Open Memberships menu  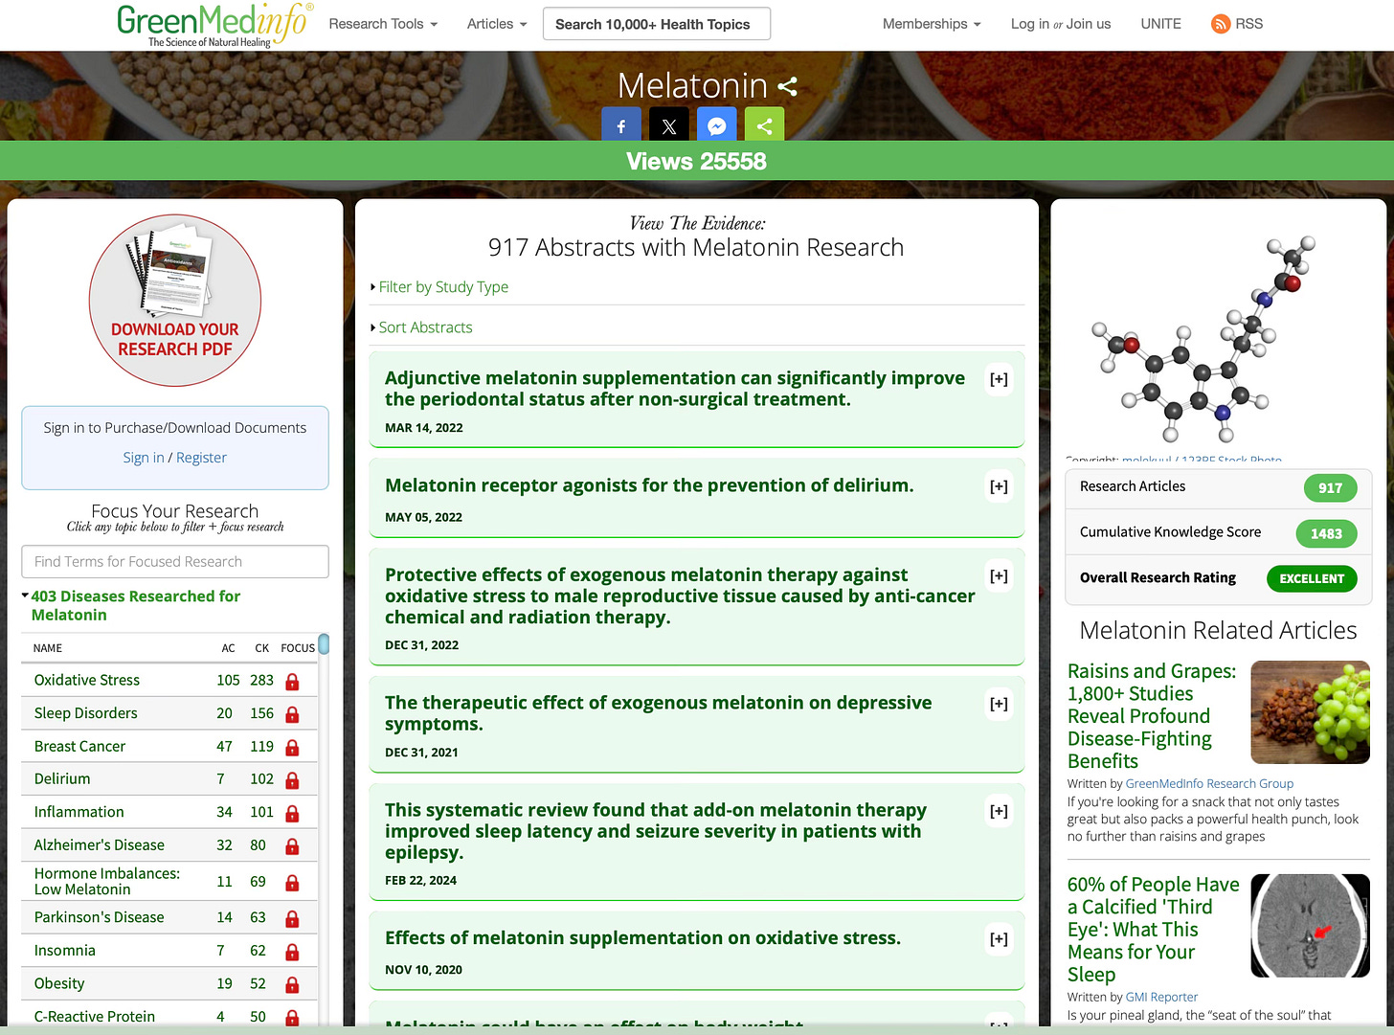(932, 24)
